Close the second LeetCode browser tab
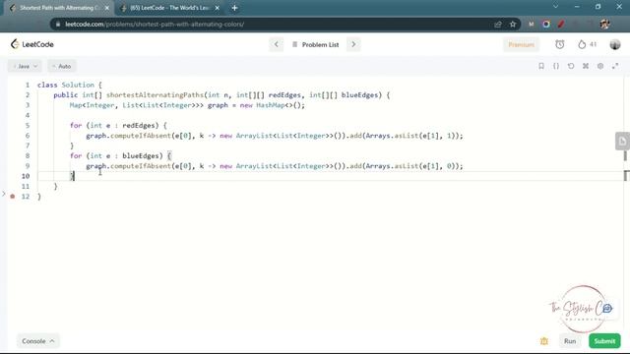Viewport: 630px width, 354px height. [217, 8]
